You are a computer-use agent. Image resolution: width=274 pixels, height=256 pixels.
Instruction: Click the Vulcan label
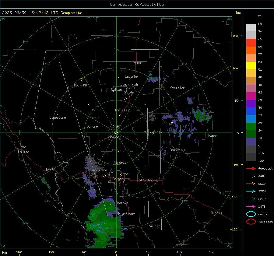155,226
